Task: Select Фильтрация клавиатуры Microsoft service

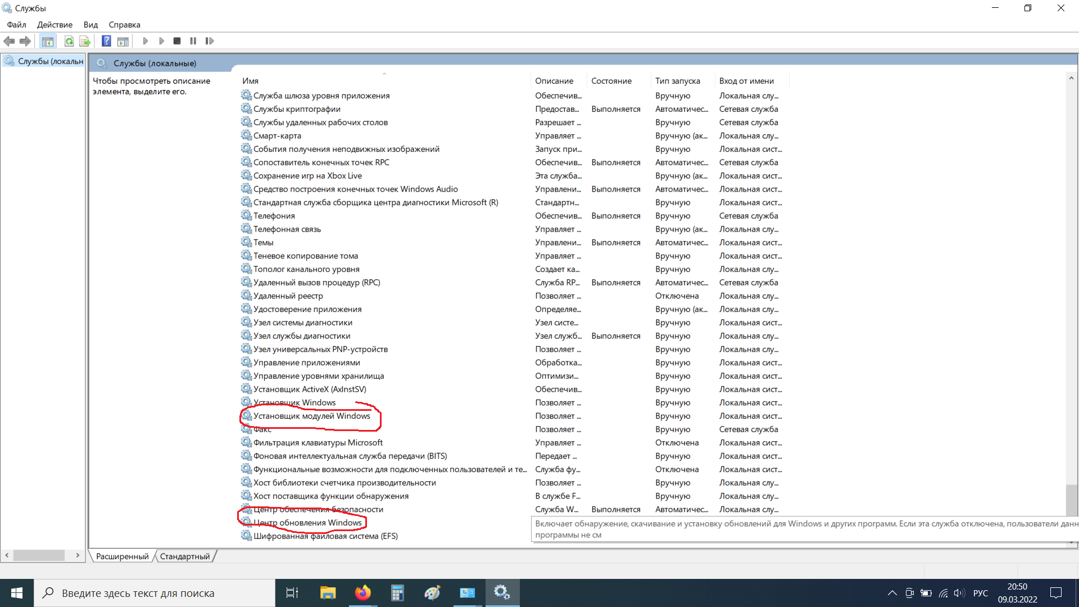Action: [x=318, y=443]
